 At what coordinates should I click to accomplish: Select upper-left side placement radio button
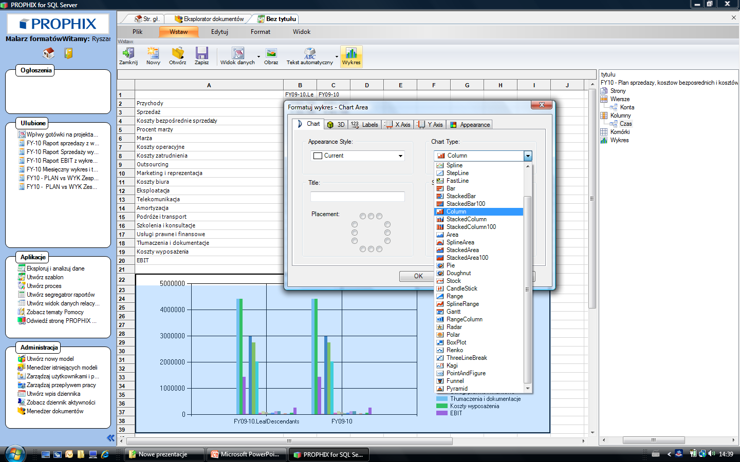(x=355, y=224)
